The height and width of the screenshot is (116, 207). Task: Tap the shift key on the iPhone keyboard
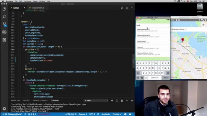(x=138, y=73)
